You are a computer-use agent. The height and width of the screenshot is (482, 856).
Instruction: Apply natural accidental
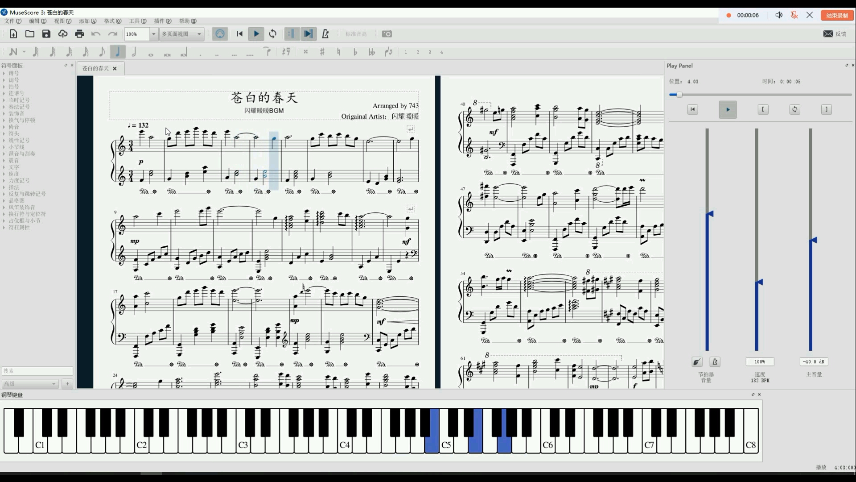[x=339, y=52]
